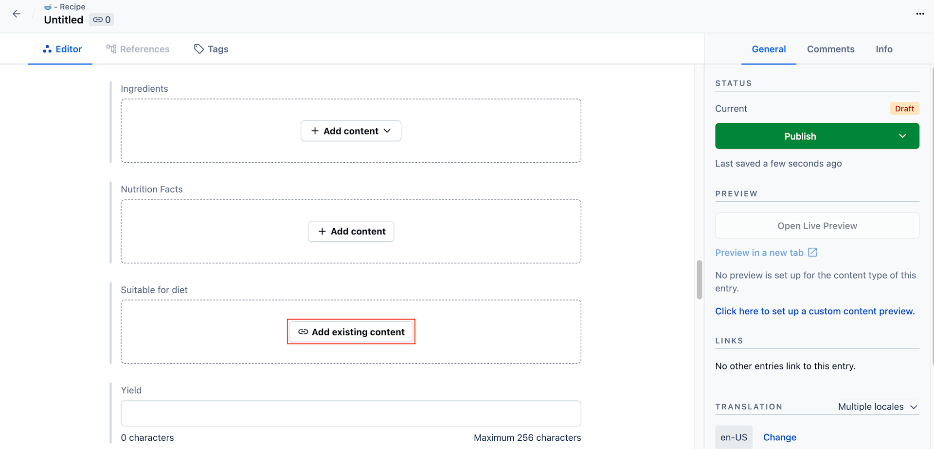Switch to the Editor tab
934x449 pixels.
tap(62, 49)
